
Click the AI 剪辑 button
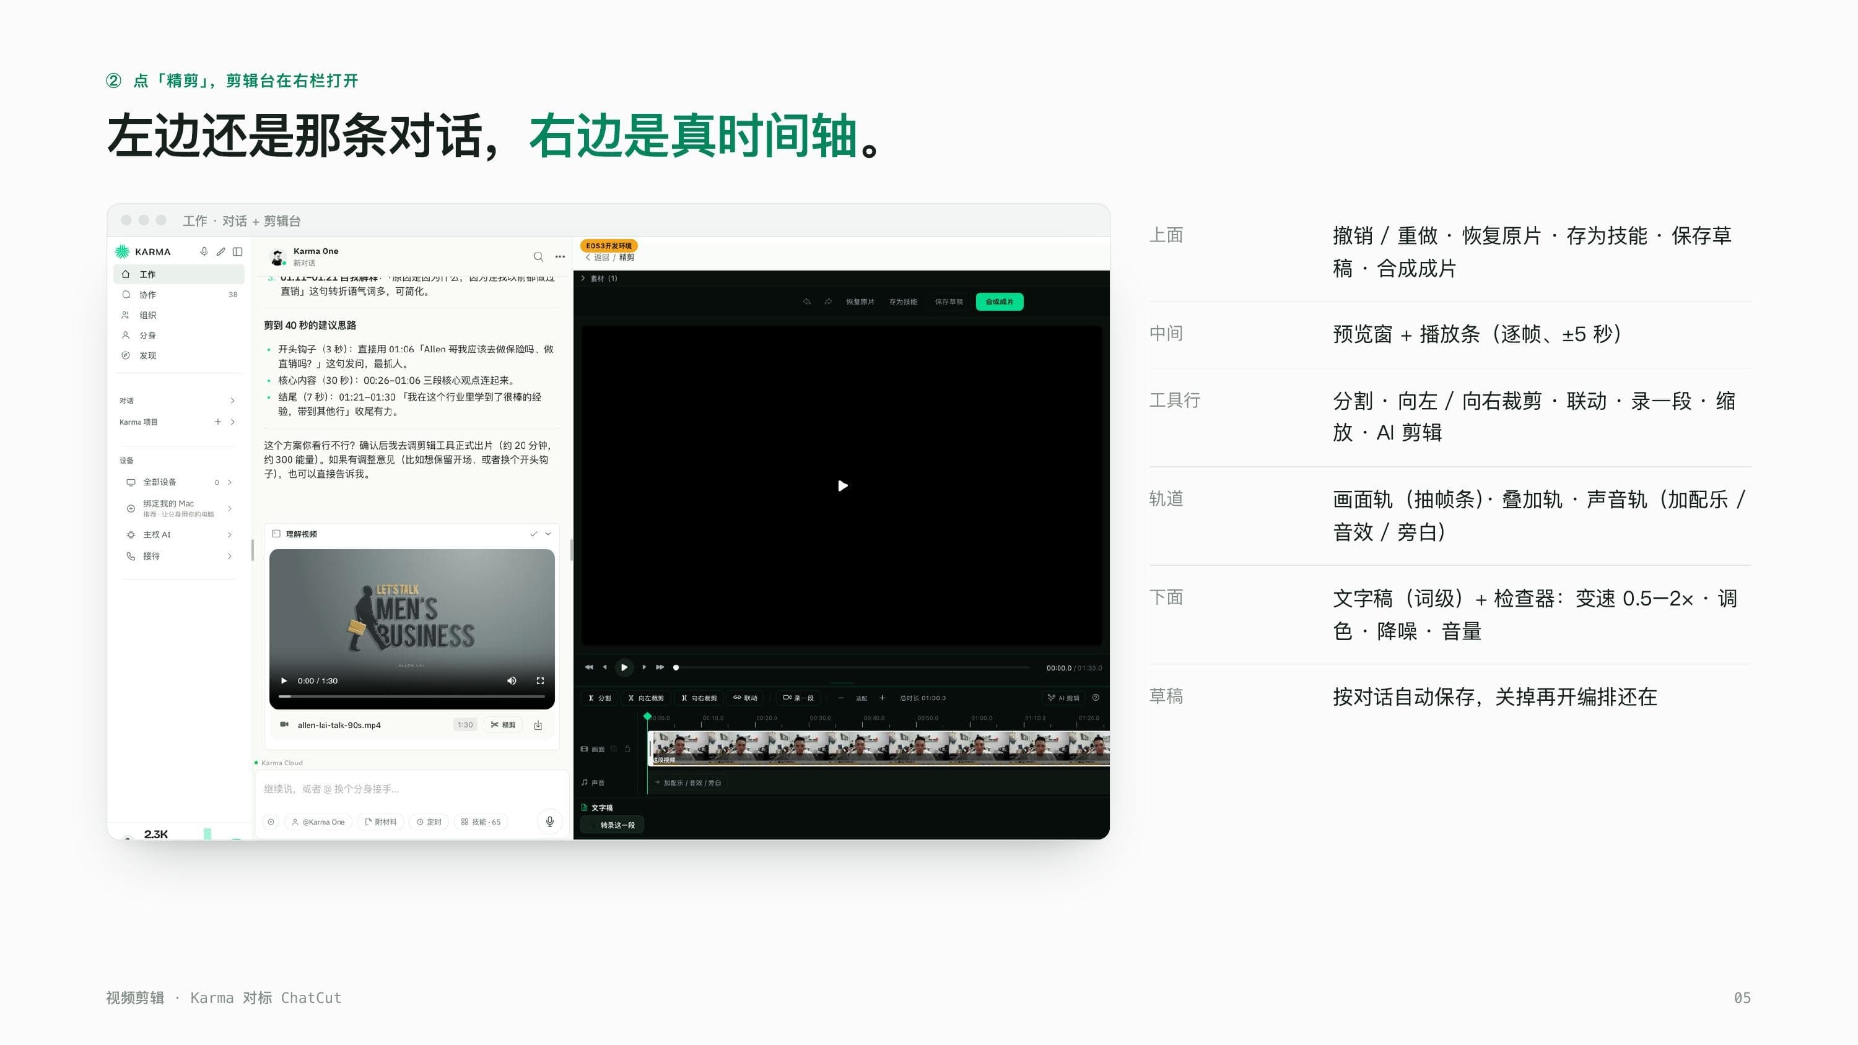coord(1064,697)
